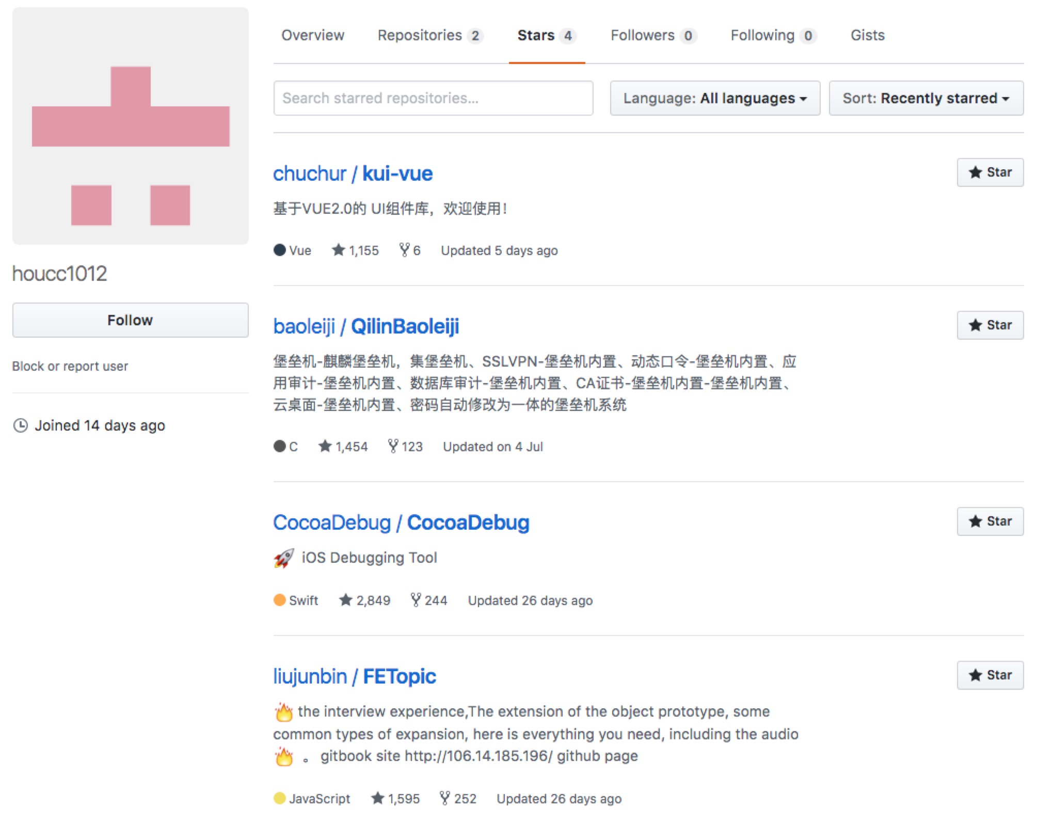
Task: View forks count 6 for kui-vue
Action: click(x=410, y=250)
